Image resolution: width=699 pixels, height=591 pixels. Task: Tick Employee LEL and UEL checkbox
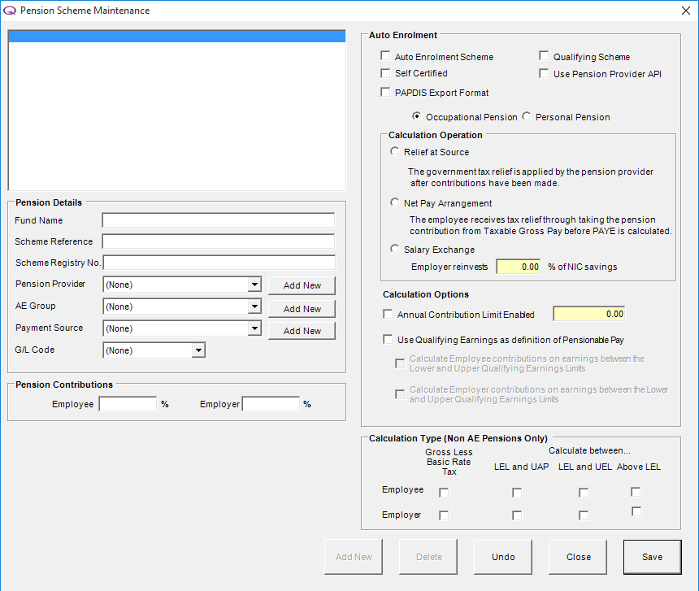point(583,493)
